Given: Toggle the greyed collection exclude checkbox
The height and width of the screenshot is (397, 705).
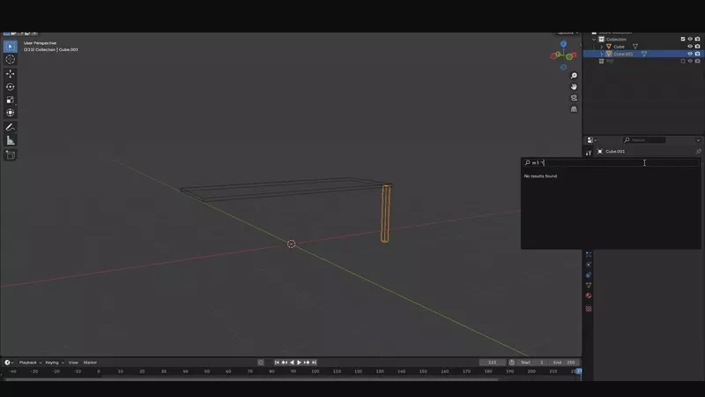Looking at the screenshot, I should click(x=683, y=61).
